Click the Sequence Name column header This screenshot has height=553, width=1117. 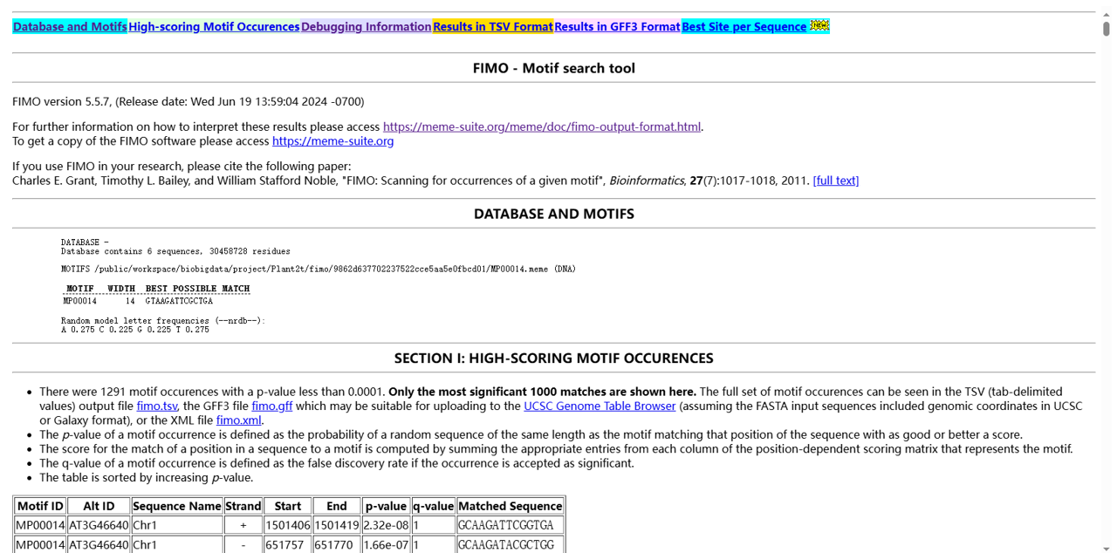pos(177,506)
